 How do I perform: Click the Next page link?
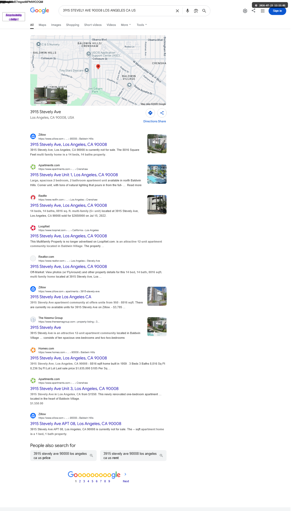(x=126, y=481)
